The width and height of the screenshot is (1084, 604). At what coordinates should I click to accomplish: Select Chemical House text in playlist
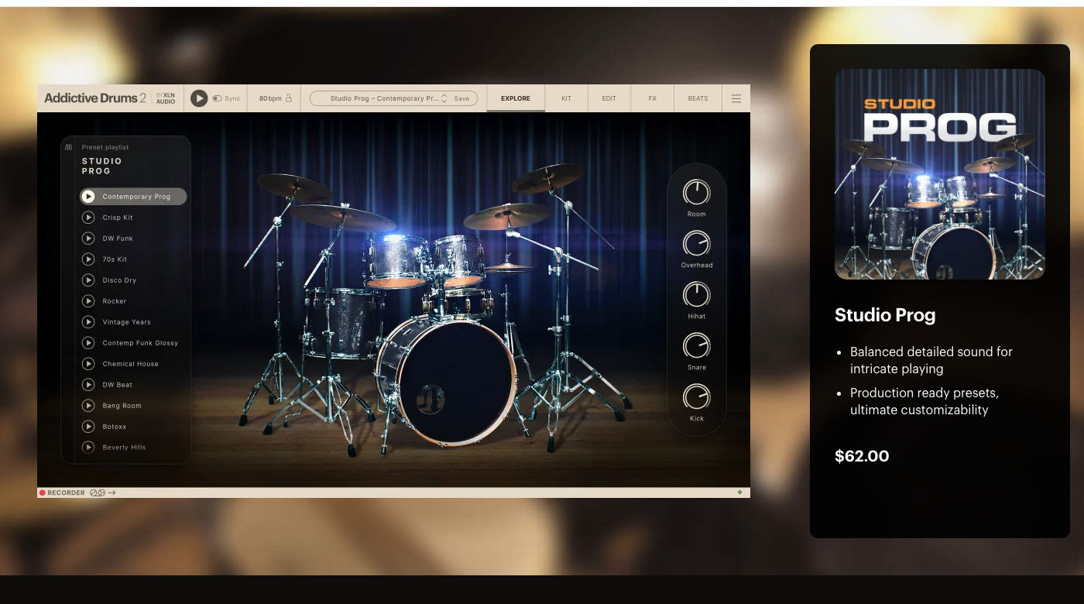130,364
